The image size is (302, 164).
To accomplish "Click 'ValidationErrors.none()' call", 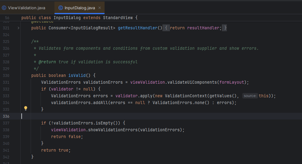I will tap(181, 103).
